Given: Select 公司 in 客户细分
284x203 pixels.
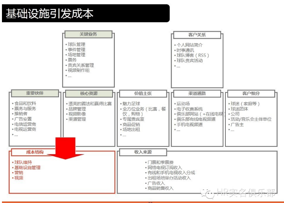Looking at the screenshot, I should click(x=235, y=114).
